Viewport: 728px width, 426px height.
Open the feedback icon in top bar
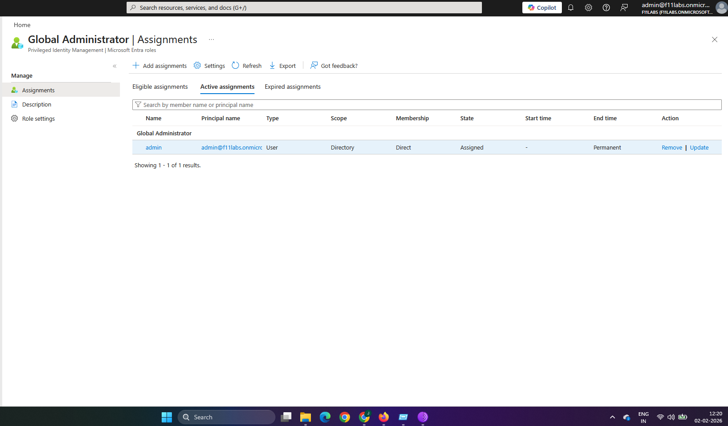(x=624, y=8)
